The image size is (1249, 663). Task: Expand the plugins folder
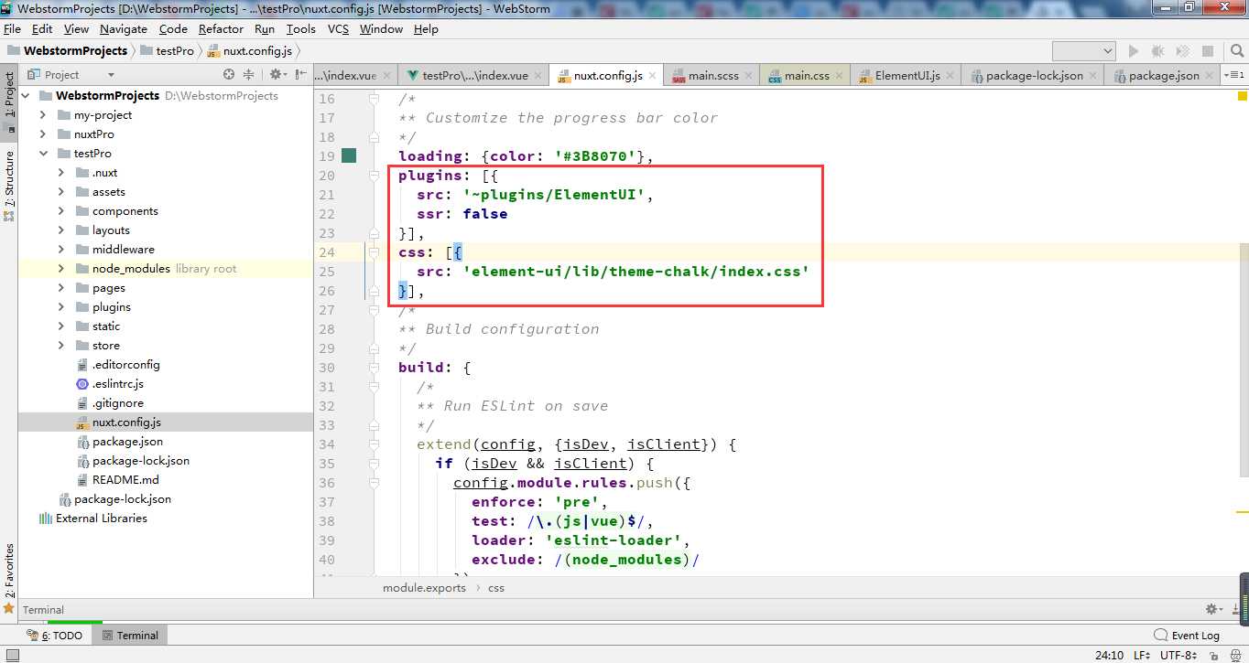click(x=61, y=306)
